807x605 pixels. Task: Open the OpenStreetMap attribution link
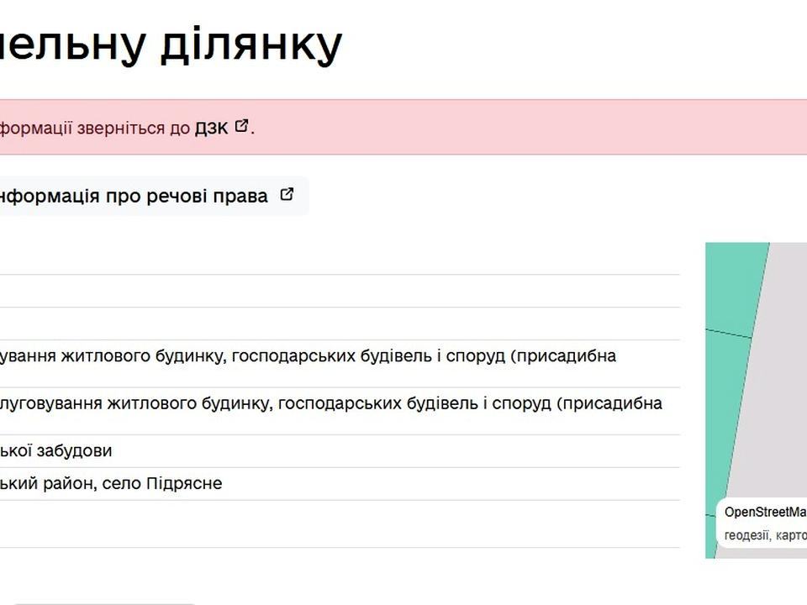point(765,513)
